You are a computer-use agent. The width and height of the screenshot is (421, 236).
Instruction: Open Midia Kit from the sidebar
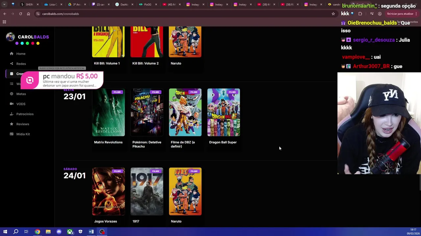(x=23, y=134)
